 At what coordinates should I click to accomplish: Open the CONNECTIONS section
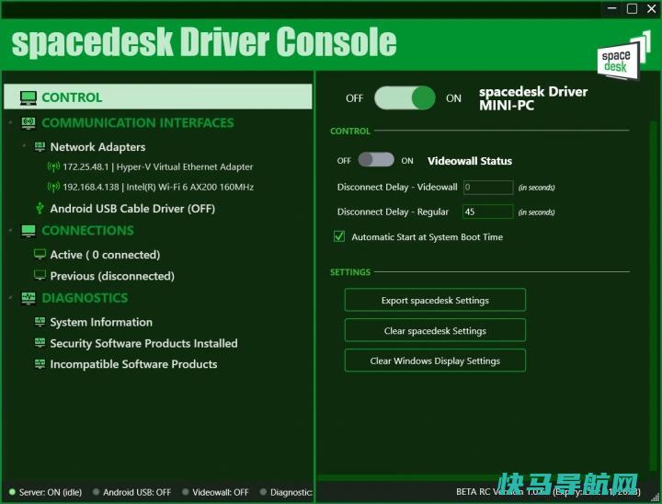tap(88, 231)
